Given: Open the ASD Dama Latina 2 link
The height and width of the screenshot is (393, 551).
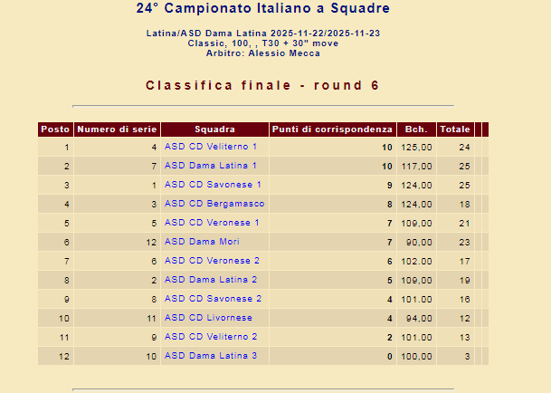Looking at the screenshot, I should pyautogui.click(x=210, y=280).
